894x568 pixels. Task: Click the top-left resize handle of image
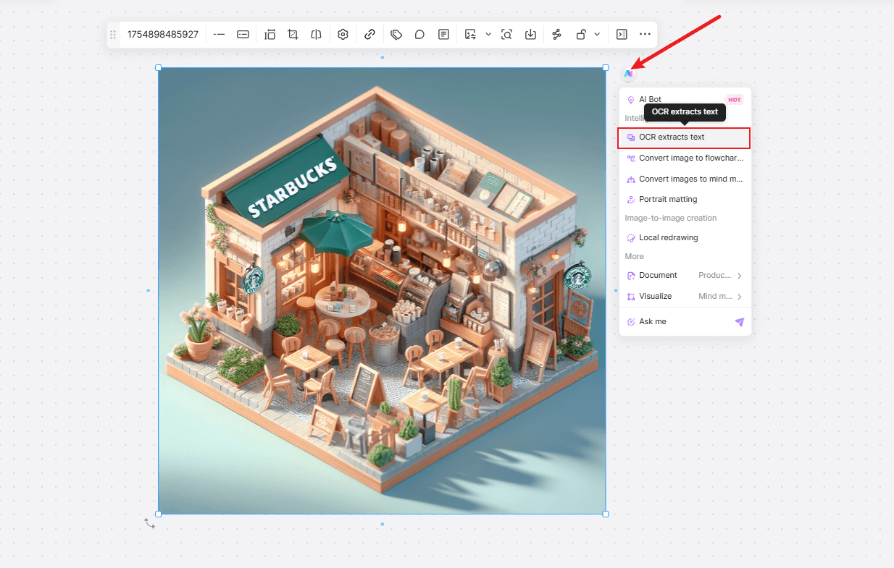point(159,67)
